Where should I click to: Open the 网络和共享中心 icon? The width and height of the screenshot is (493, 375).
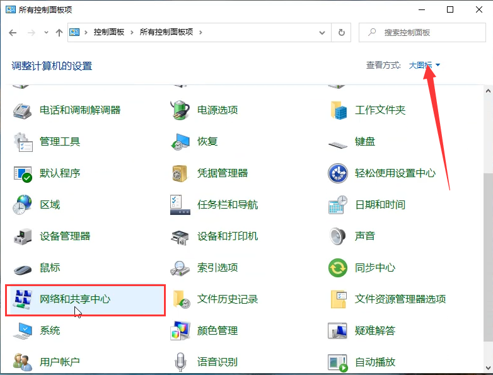(x=23, y=299)
